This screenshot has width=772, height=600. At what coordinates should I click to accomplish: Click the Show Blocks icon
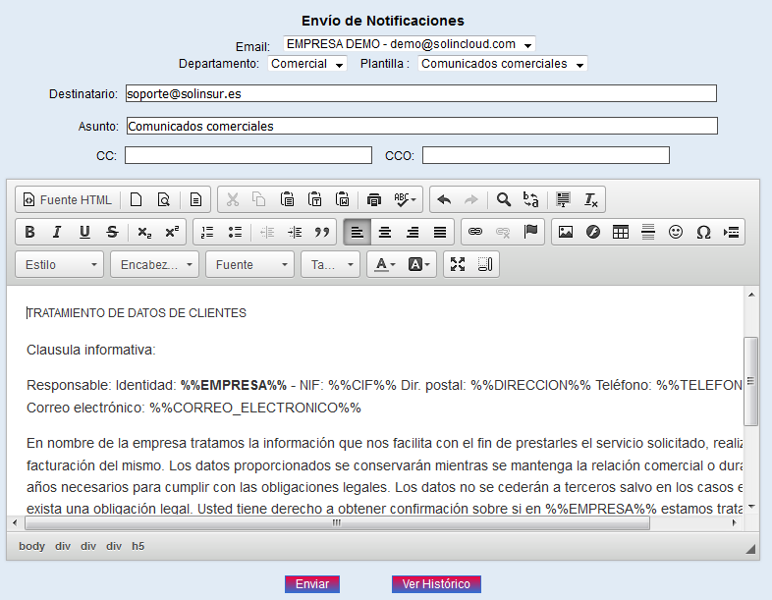(485, 264)
